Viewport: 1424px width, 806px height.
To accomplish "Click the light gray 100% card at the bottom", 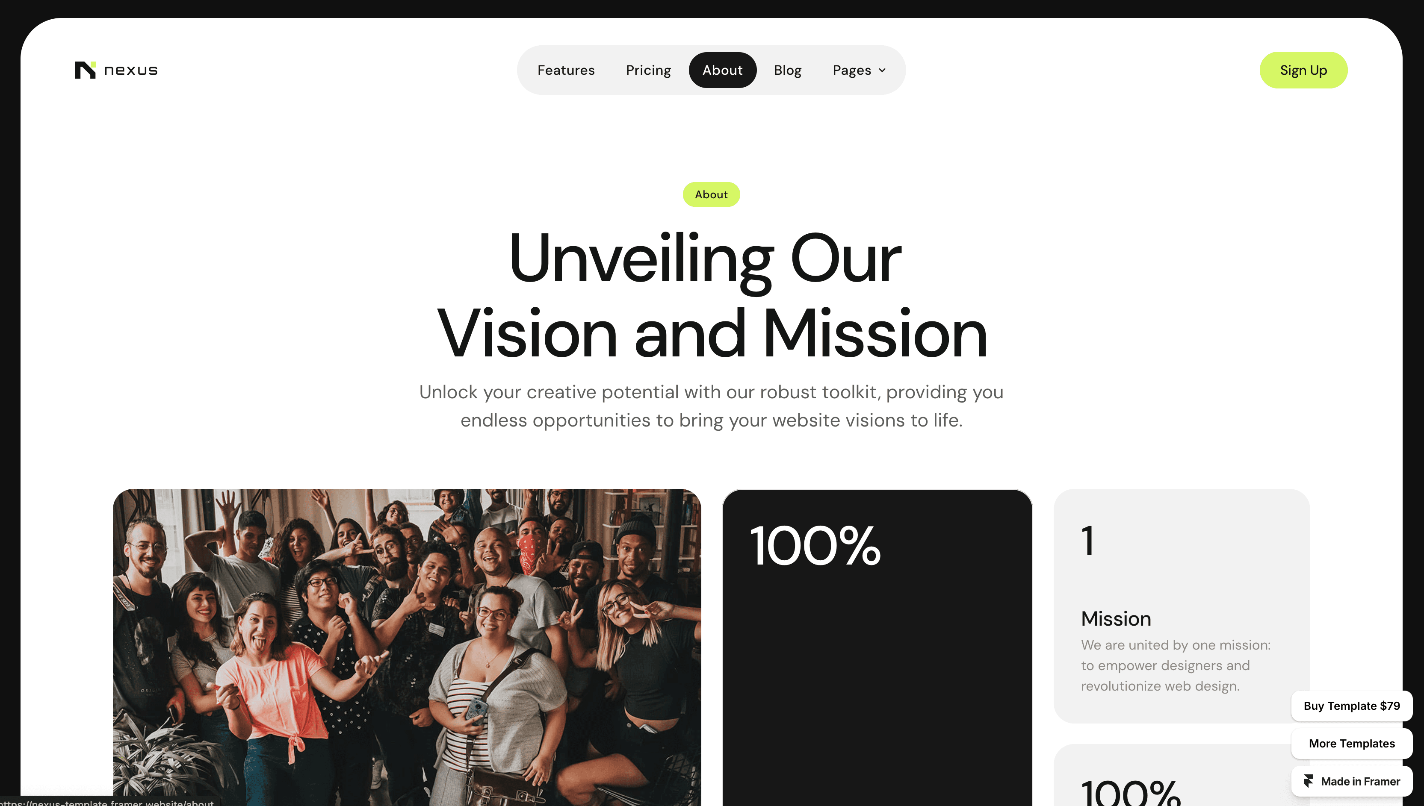I will pyautogui.click(x=1182, y=775).
